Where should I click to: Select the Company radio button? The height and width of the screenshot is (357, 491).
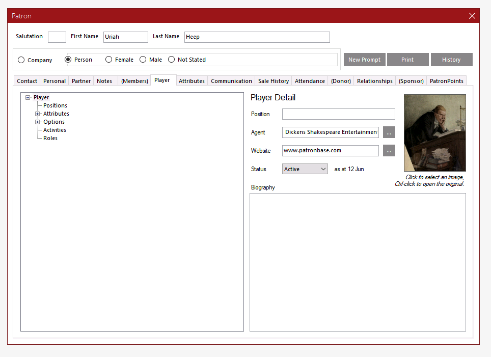coord(21,60)
